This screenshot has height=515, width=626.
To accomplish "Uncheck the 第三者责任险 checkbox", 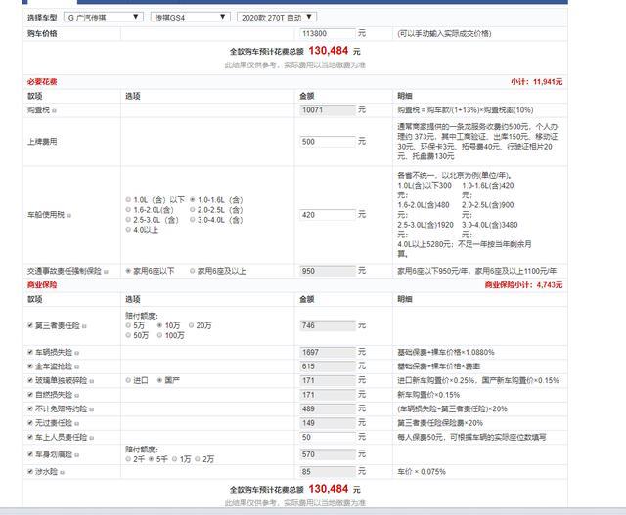I will (x=30, y=325).
